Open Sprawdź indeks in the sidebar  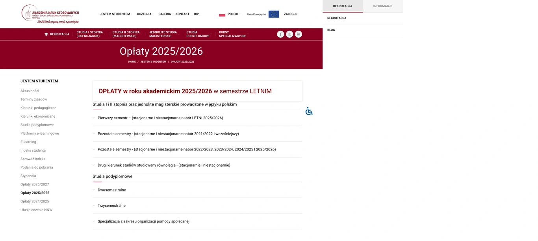point(33,159)
